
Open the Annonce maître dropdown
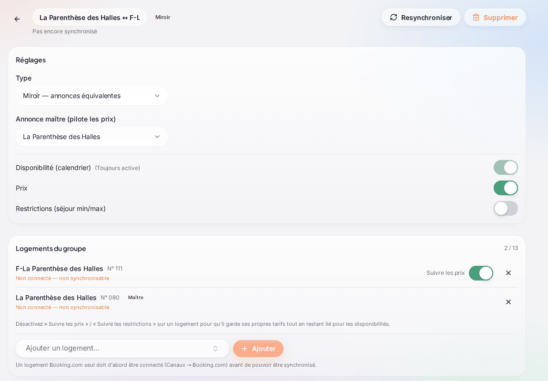[x=92, y=137]
